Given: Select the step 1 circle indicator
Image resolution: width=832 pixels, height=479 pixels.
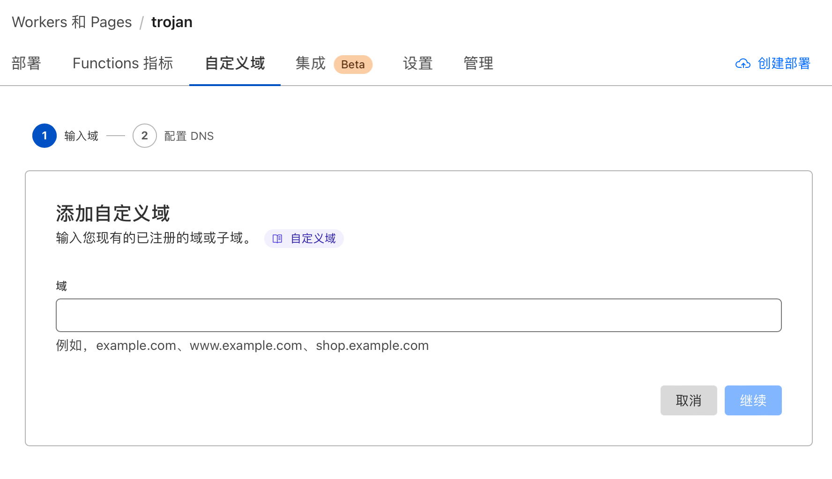Looking at the screenshot, I should 45,136.
